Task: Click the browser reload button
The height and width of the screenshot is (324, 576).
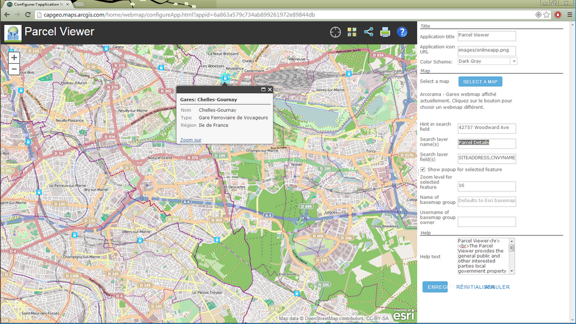Action: click(28, 14)
